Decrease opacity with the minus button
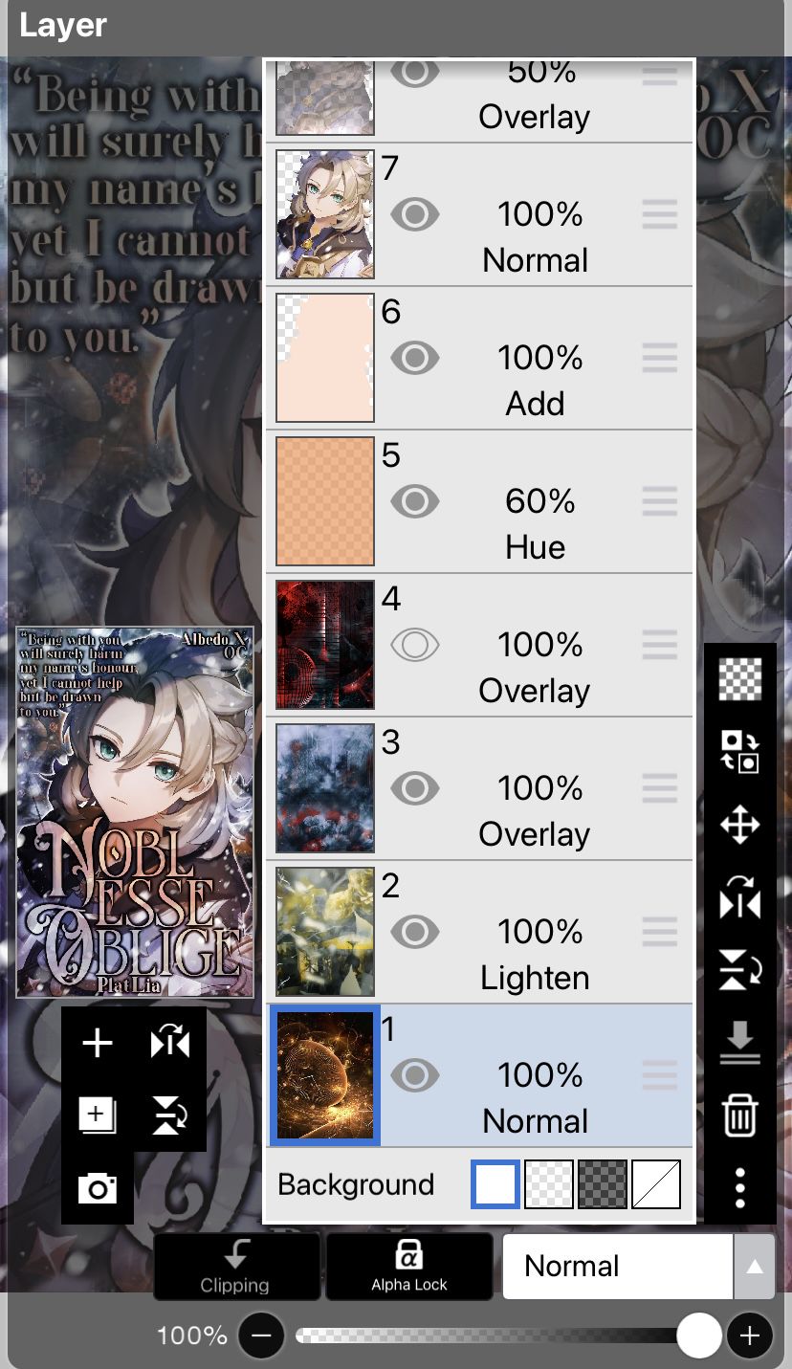Viewport: 792px width, 1369px height. [x=262, y=1336]
